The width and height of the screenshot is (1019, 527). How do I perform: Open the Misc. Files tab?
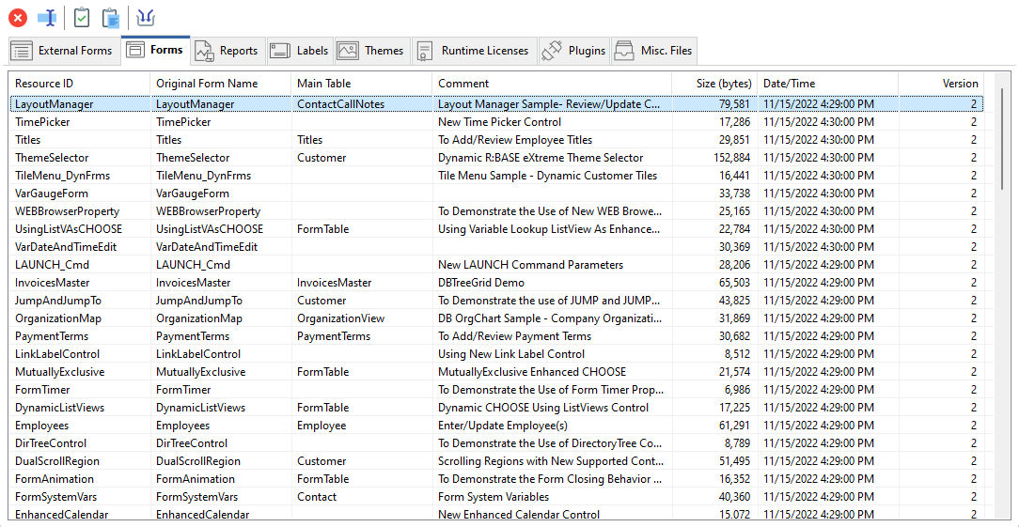pyautogui.click(x=653, y=51)
